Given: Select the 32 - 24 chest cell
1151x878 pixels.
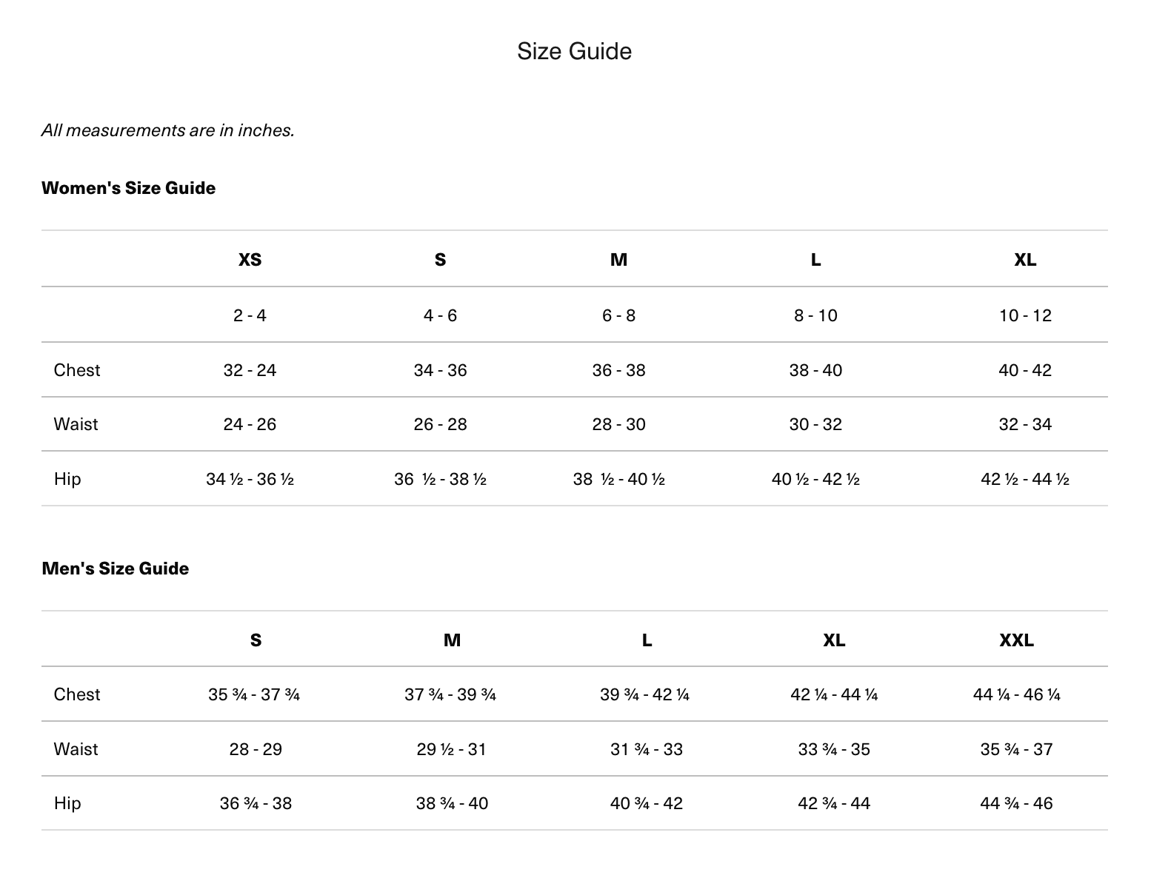Looking at the screenshot, I should [x=250, y=370].
